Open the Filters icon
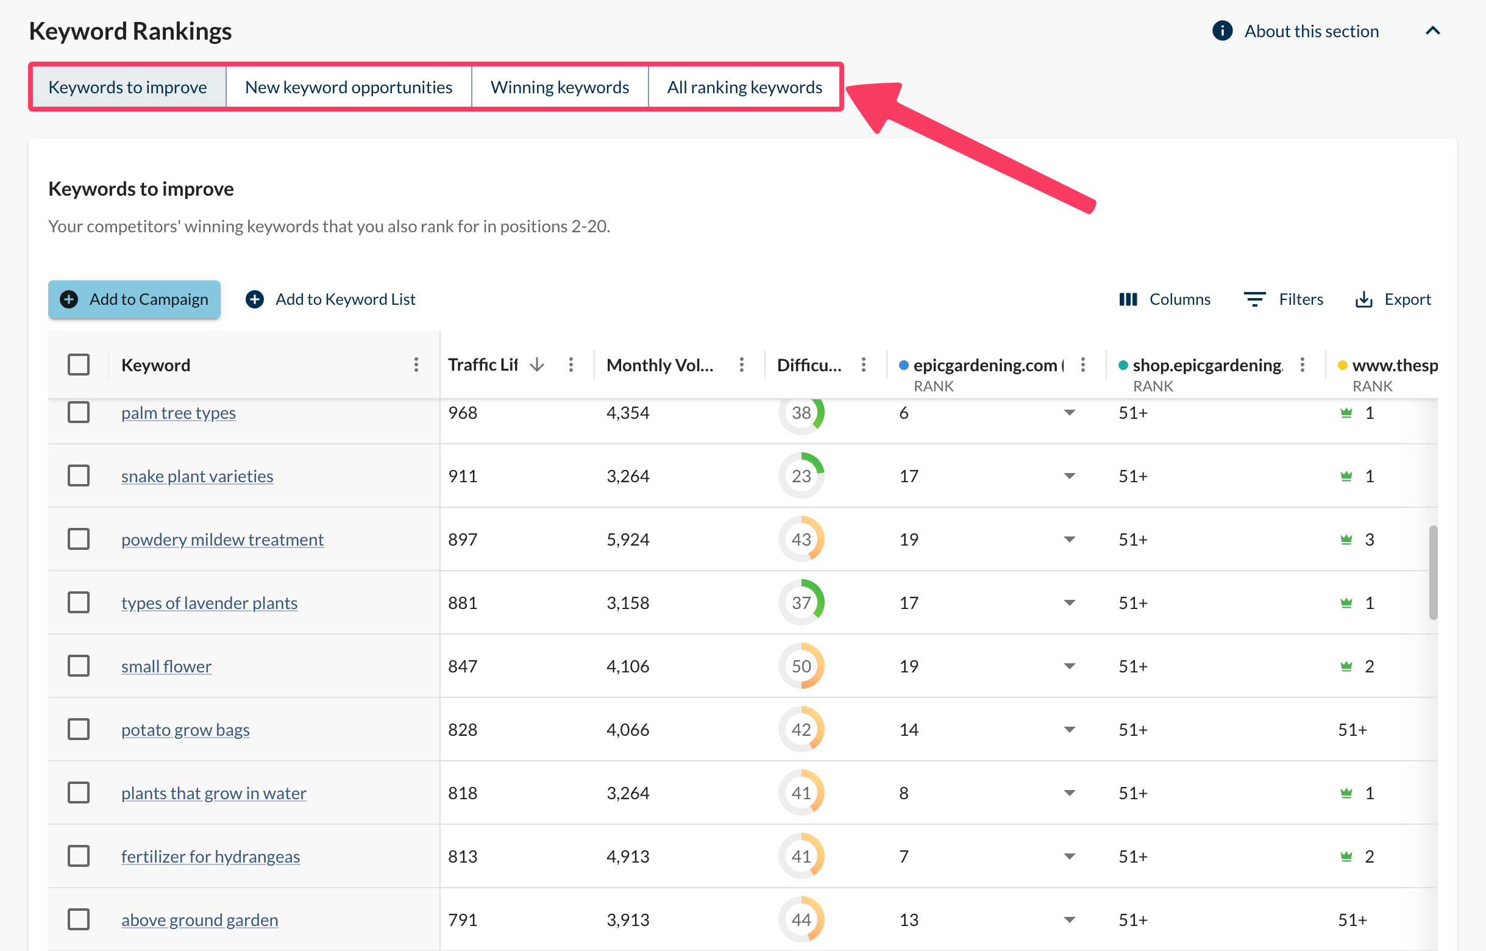1486x951 pixels. (x=1254, y=299)
